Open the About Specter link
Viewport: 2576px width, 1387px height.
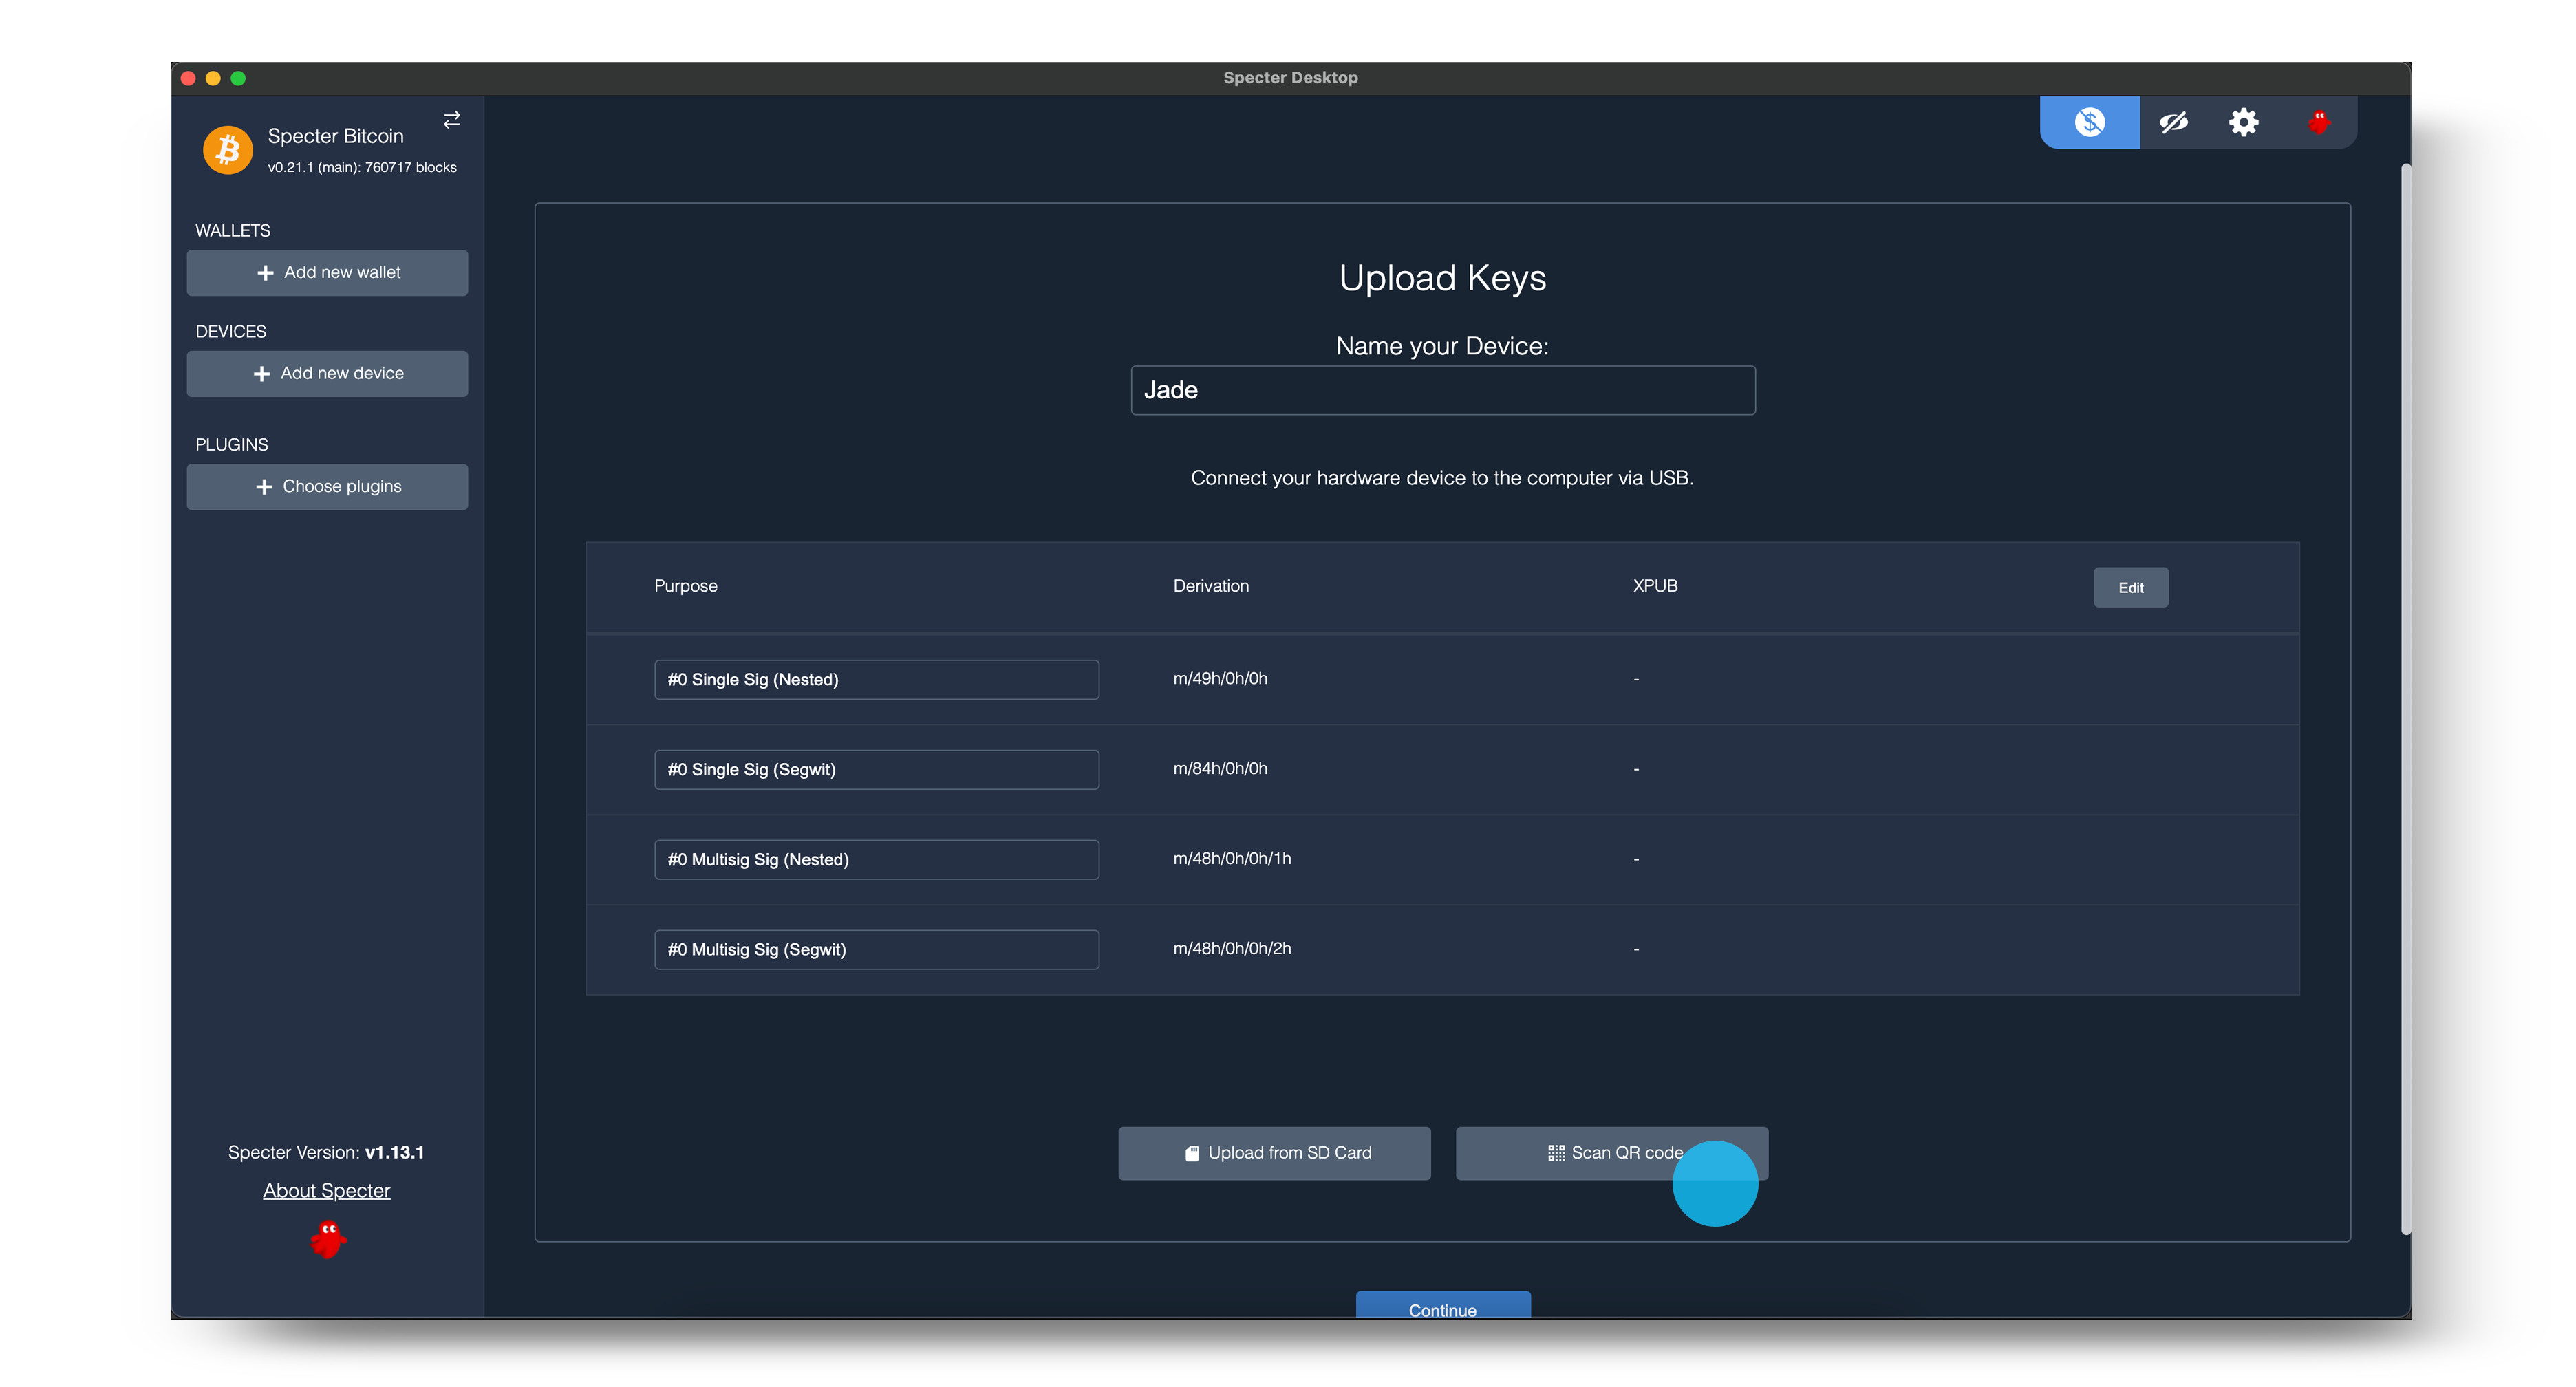point(326,1190)
